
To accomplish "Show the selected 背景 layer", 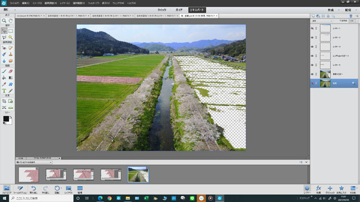I will [312, 84].
